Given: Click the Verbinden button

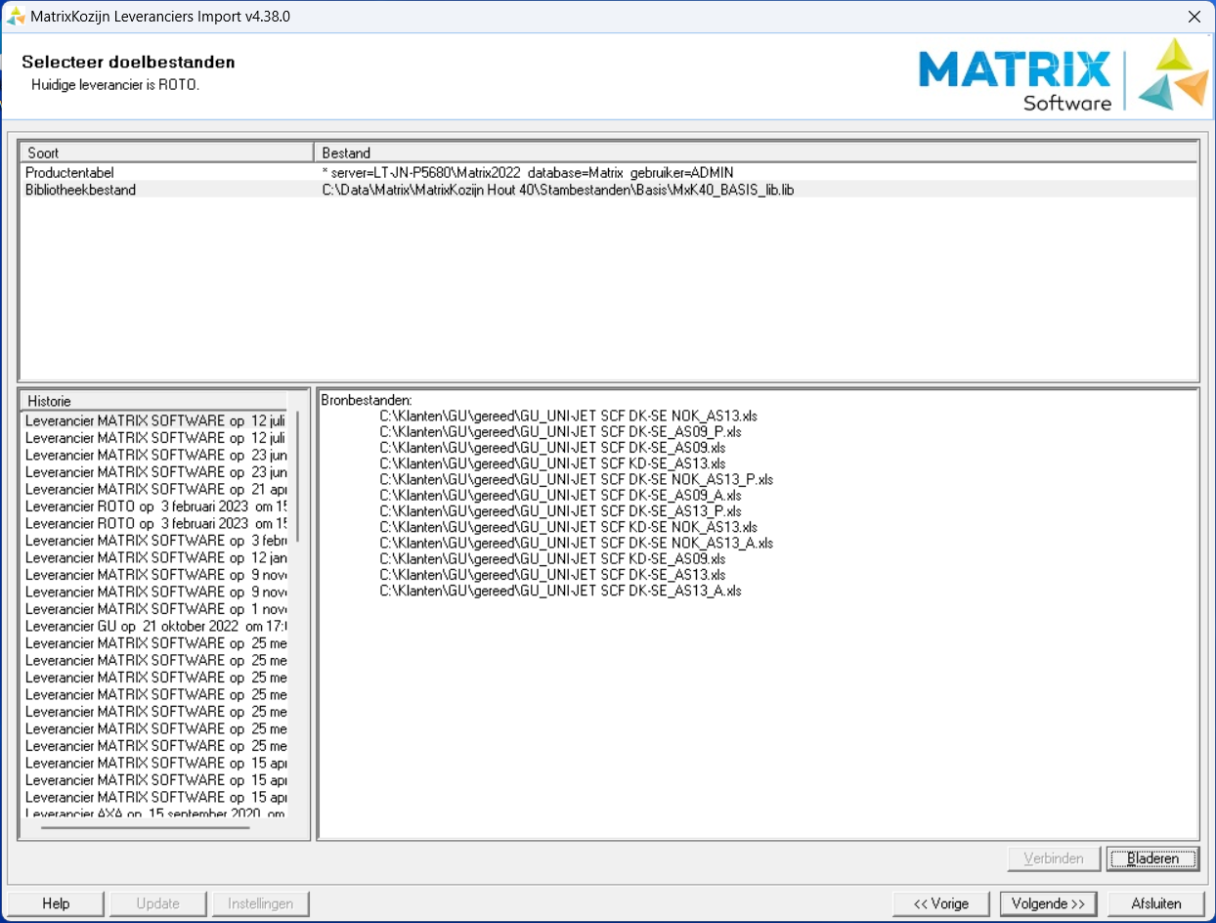Looking at the screenshot, I should tap(1054, 858).
